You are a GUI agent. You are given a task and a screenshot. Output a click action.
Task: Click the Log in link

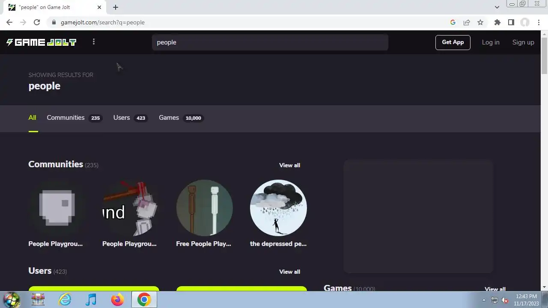click(x=491, y=42)
